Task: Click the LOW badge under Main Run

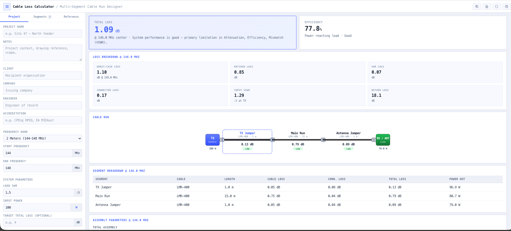Action: click(298, 149)
